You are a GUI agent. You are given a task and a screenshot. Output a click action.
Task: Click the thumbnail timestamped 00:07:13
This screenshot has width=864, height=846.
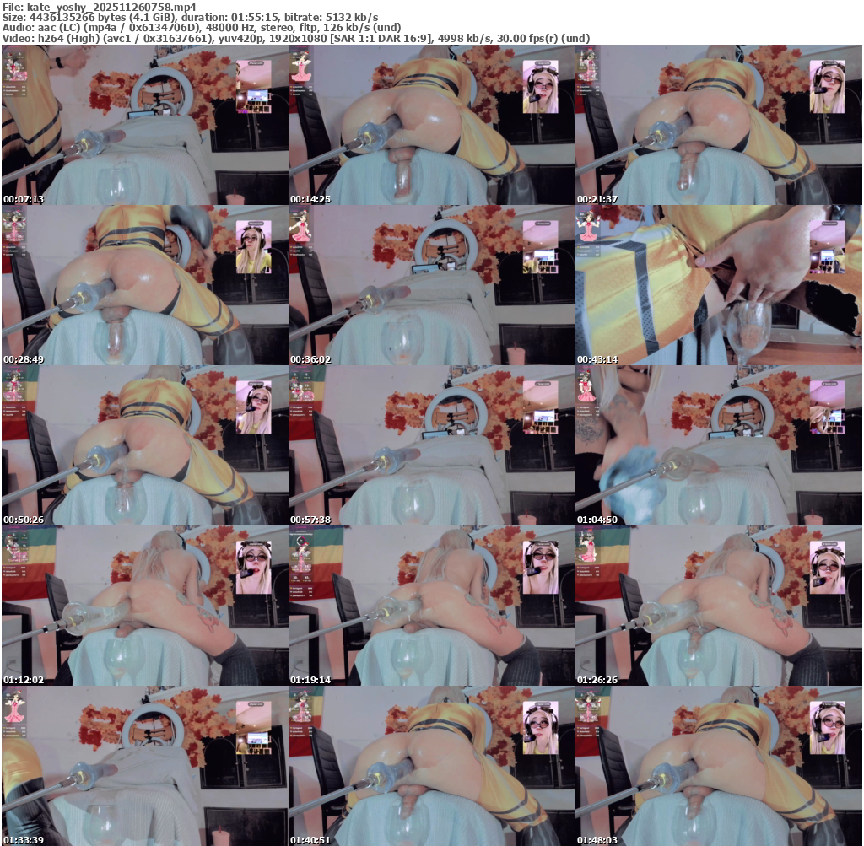pos(144,125)
